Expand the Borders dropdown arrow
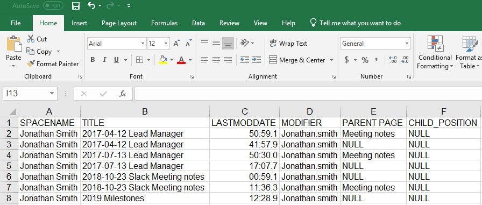Viewport: 482px width, 205px height. point(149,60)
